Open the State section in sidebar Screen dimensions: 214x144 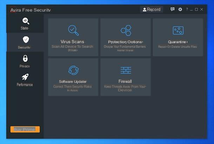(25, 24)
